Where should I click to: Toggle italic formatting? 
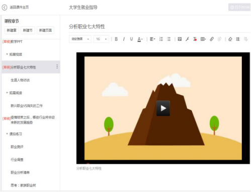pos(124,39)
